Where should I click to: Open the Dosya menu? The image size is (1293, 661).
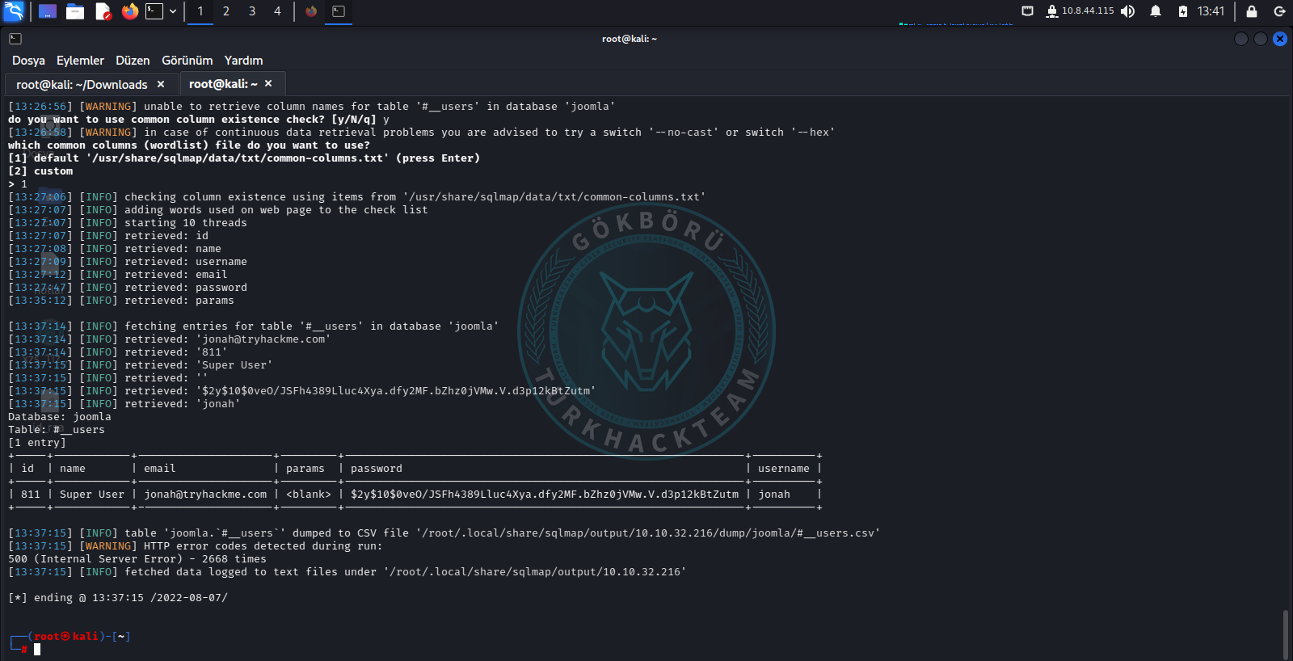pyautogui.click(x=28, y=61)
